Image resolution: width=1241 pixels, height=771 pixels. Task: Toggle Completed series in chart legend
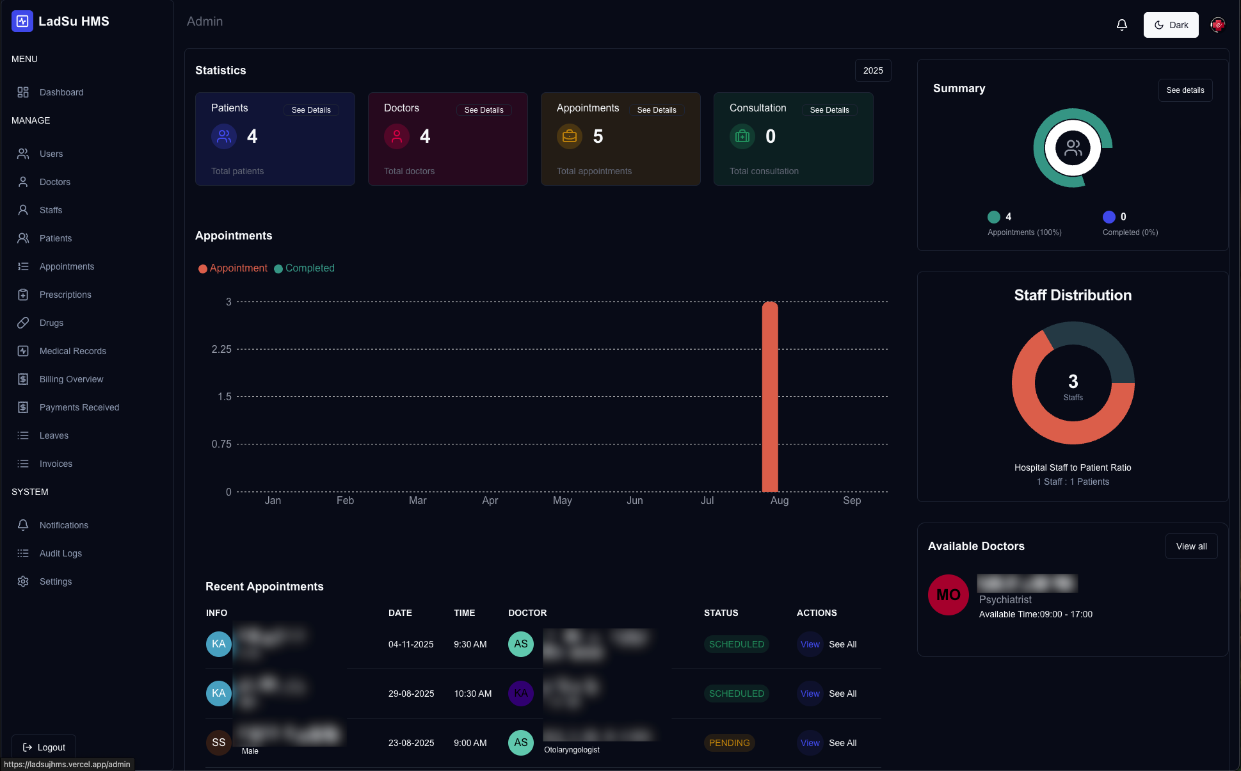(x=305, y=268)
